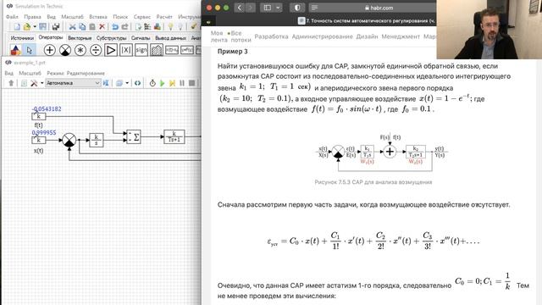
Task: Redo the action in SimInTech
Action: (x=124, y=26)
